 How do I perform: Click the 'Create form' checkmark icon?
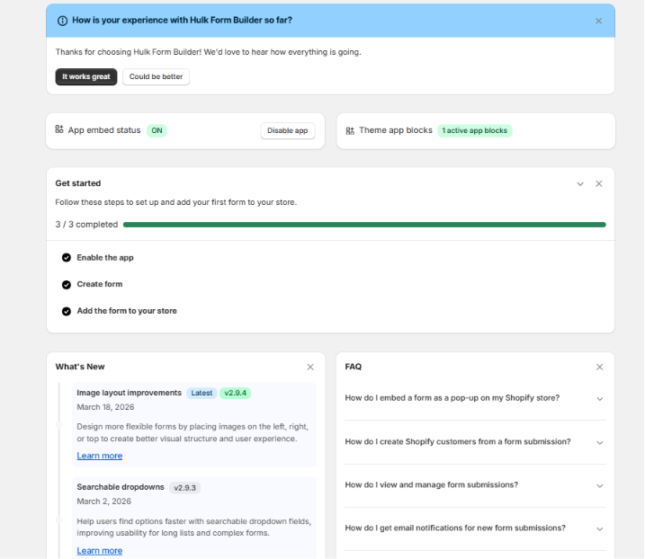click(x=67, y=285)
